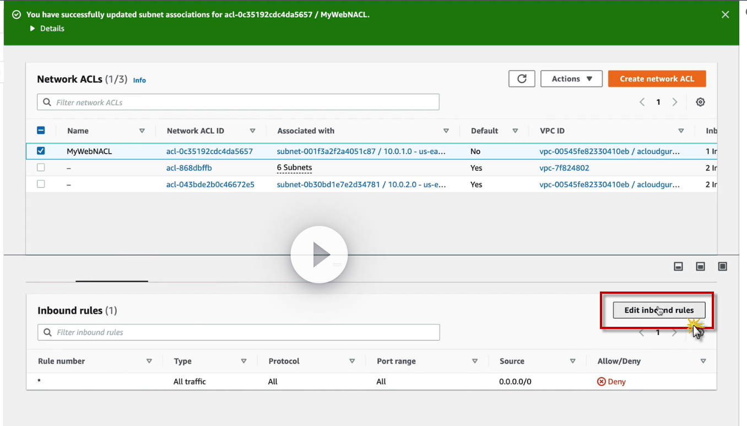The image size is (747, 426).
Task: Dismiss the green success banner
Action: [725, 15]
